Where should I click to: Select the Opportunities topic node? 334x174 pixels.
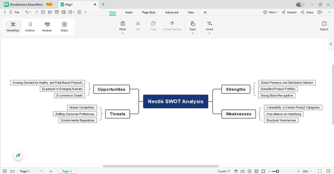pyautogui.click(x=111, y=89)
